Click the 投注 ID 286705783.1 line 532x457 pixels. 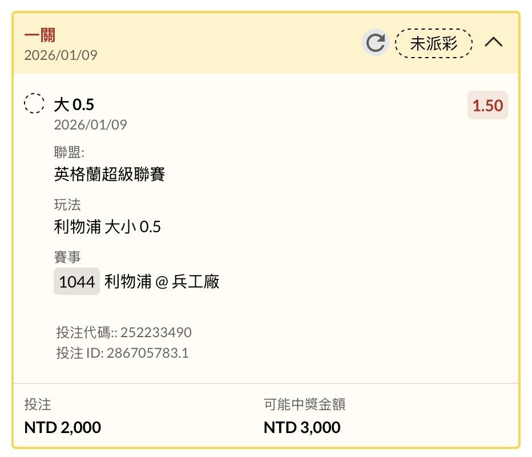tap(122, 353)
